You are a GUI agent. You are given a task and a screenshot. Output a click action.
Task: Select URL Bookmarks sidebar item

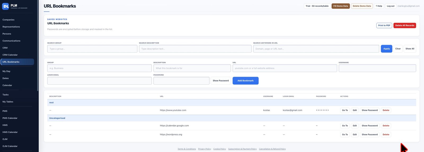click(x=17, y=62)
